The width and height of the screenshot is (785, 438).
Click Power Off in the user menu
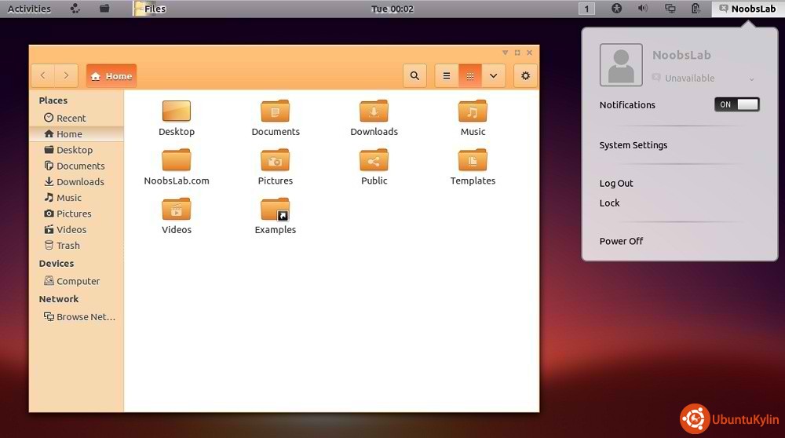(x=621, y=241)
